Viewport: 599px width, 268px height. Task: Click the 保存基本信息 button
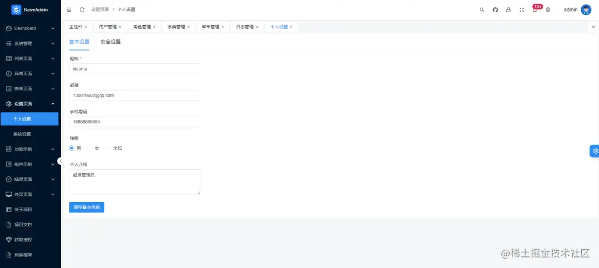pyautogui.click(x=87, y=207)
